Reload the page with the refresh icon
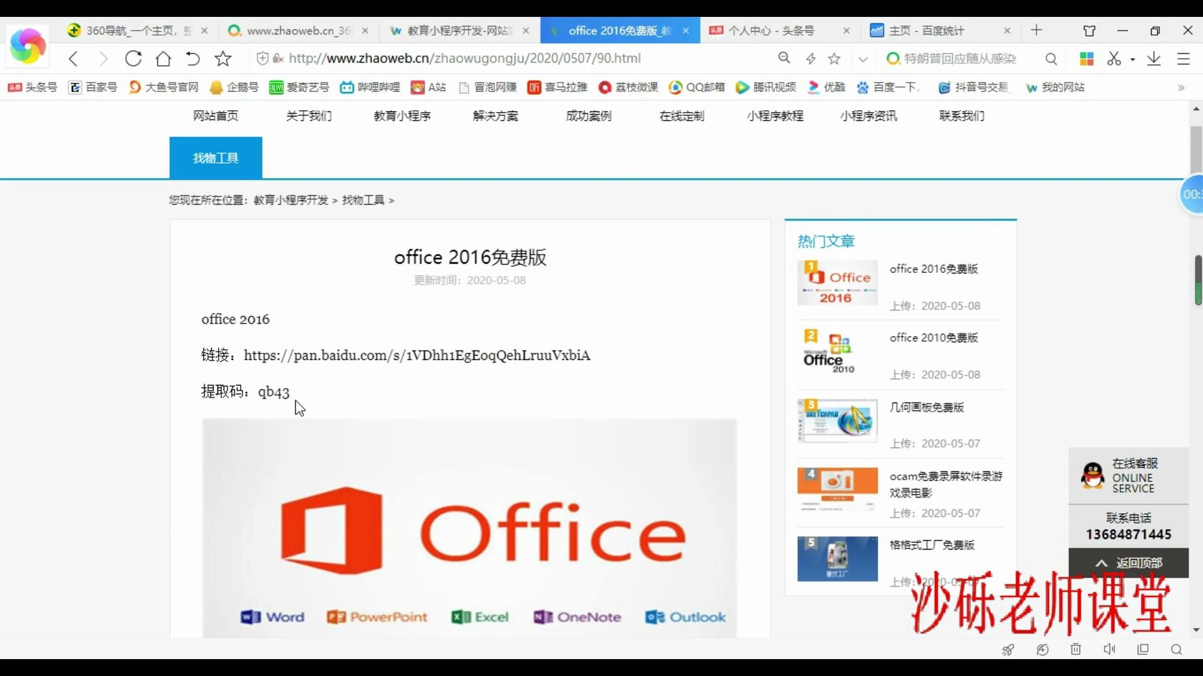 click(133, 59)
